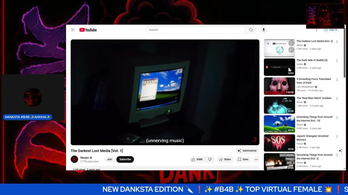
Task: Share the video
Action: point(225,159)
